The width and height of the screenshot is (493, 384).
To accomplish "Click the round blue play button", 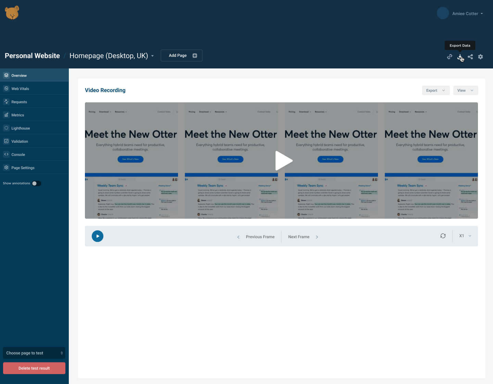I will tap(98, 236).
